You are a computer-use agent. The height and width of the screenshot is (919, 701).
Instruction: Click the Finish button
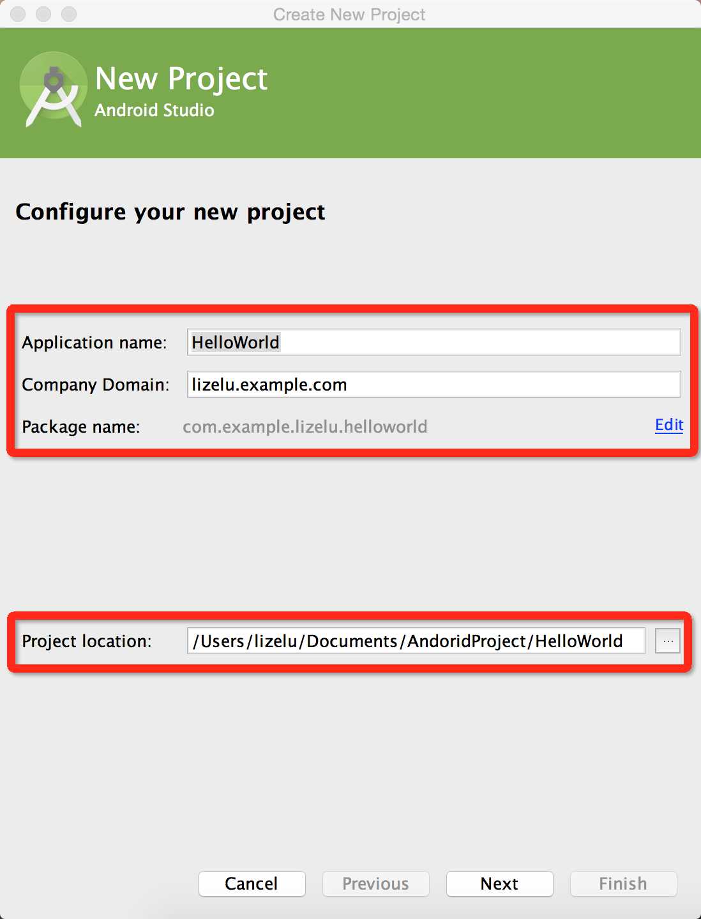click(623, 884)
